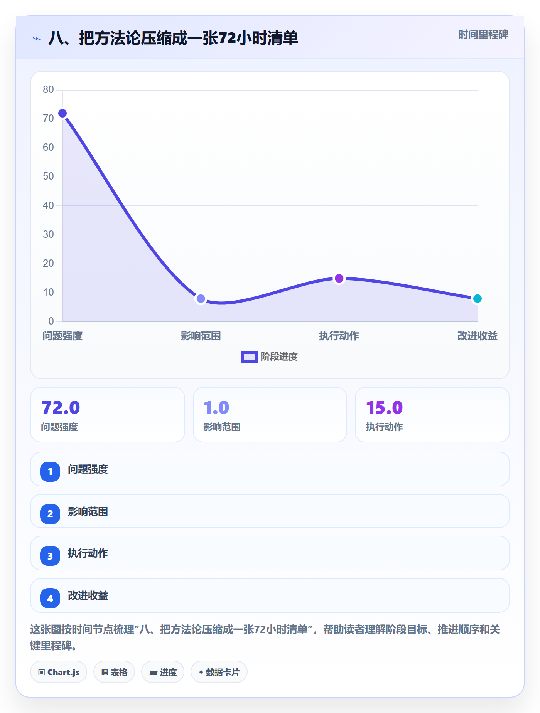Open the 改进收益 step row
Viewport: 540px width, 713px height.
(x=270, y=595)
